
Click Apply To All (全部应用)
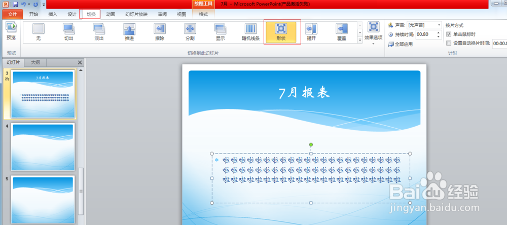401,44
